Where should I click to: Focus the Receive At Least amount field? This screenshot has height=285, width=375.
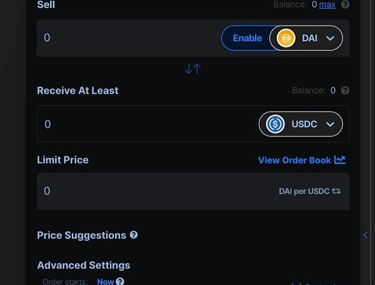click(144, 124)
